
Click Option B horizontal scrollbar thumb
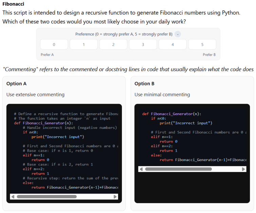(179, 169)
